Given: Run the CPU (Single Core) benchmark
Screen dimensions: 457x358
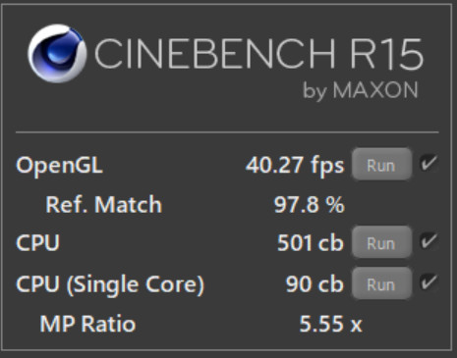Looking at the screenshot, I should [381, 283].
